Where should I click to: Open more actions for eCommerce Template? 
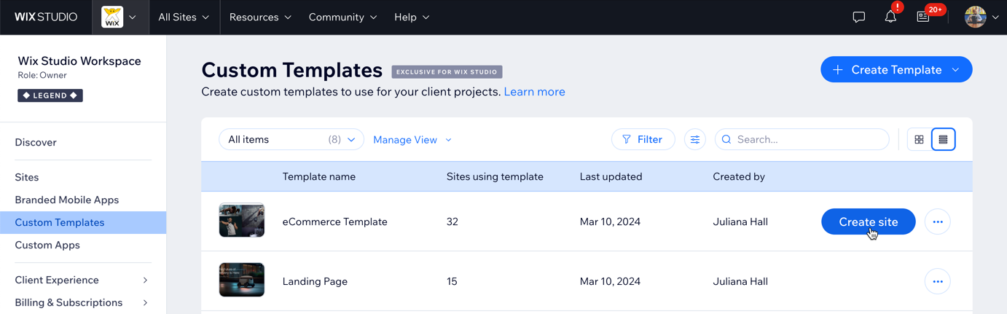point(938,221)
